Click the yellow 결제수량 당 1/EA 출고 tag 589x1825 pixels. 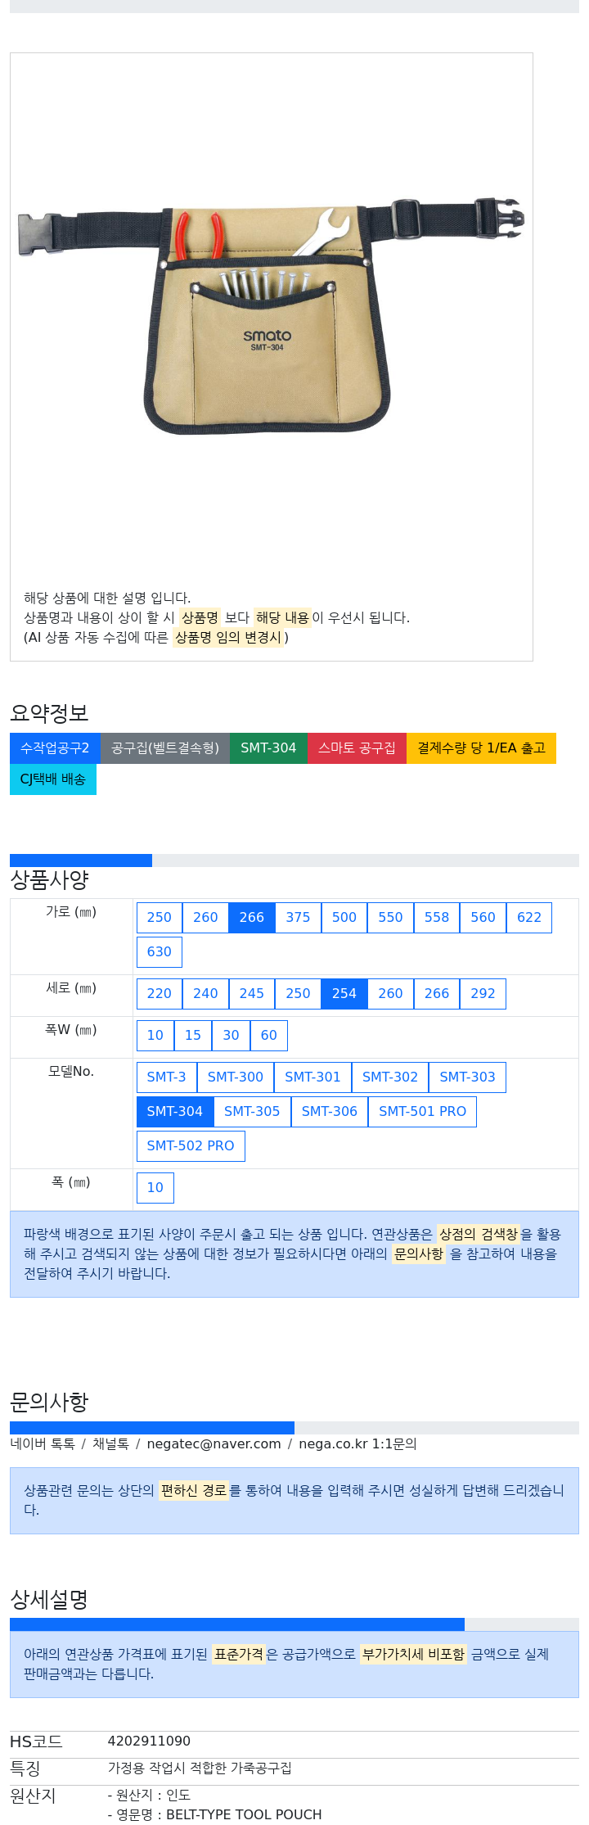(x=481, y=748)
